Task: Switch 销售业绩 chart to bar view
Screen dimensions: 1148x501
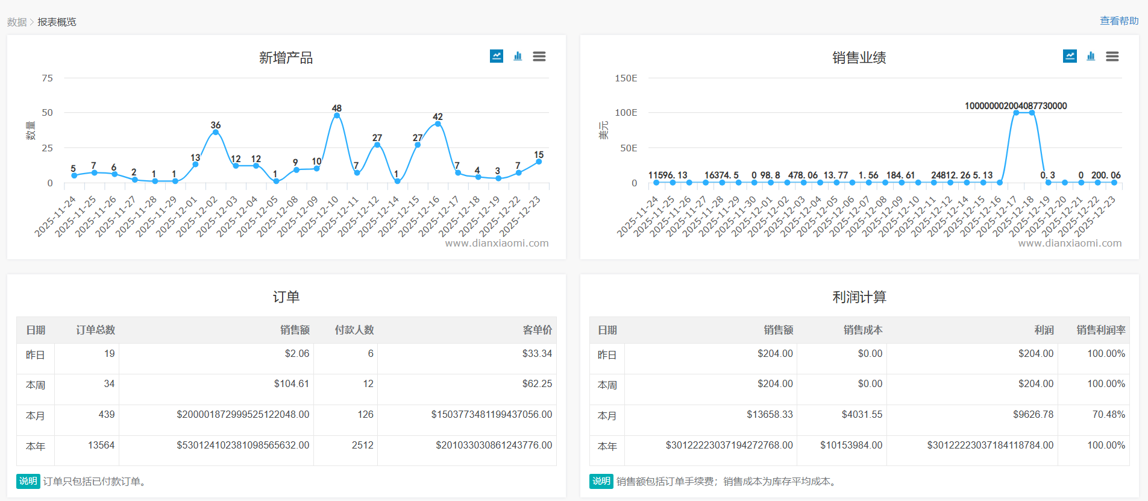Action: 1091,56
